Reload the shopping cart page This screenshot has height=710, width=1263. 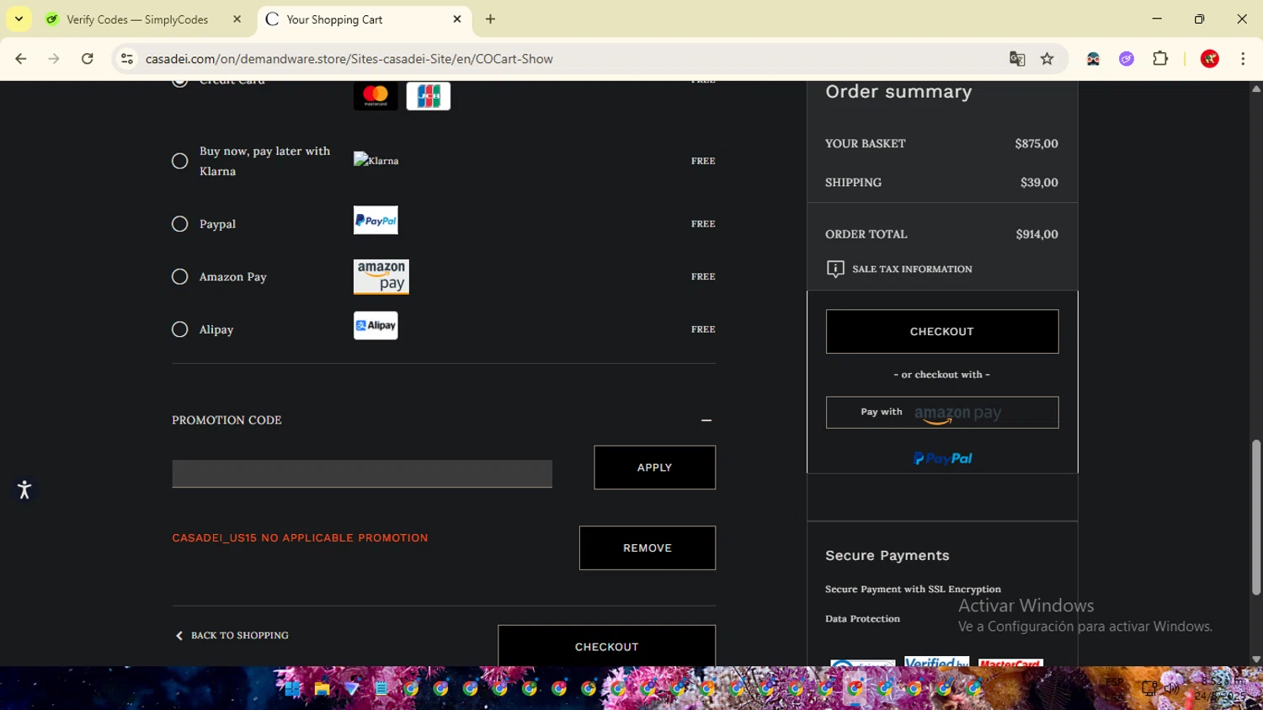pos(88,59)
